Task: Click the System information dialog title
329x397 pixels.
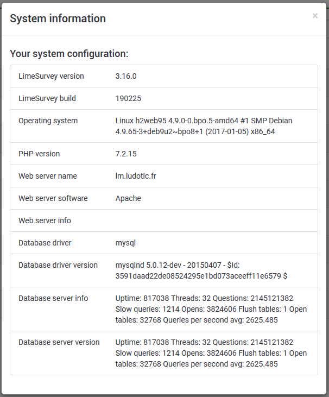Action: coord(58,18)
